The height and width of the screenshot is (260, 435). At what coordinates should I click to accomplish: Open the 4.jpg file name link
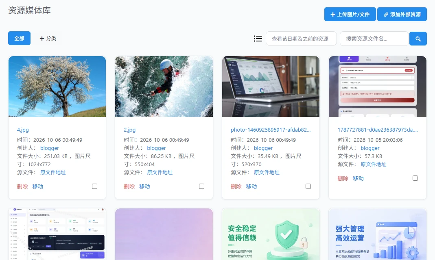[x=23, y=130]
